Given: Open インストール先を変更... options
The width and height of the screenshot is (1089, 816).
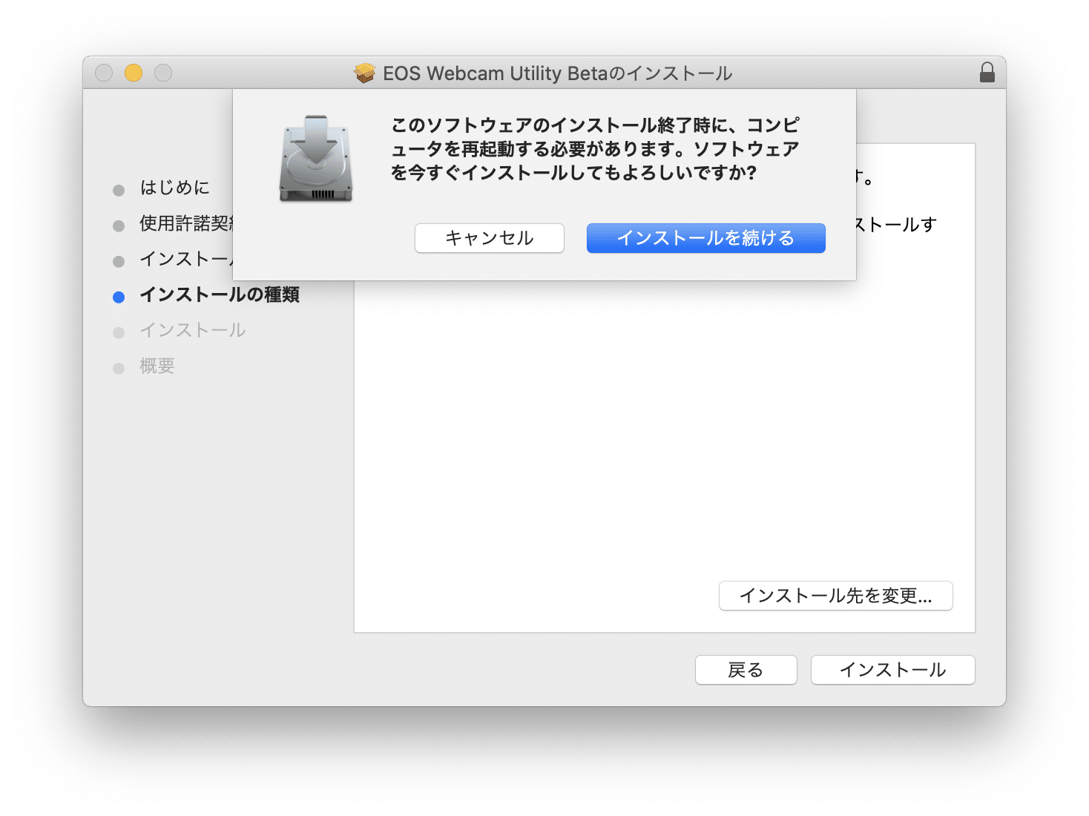Looking at the screenshot, I should (x=835, y=596).
